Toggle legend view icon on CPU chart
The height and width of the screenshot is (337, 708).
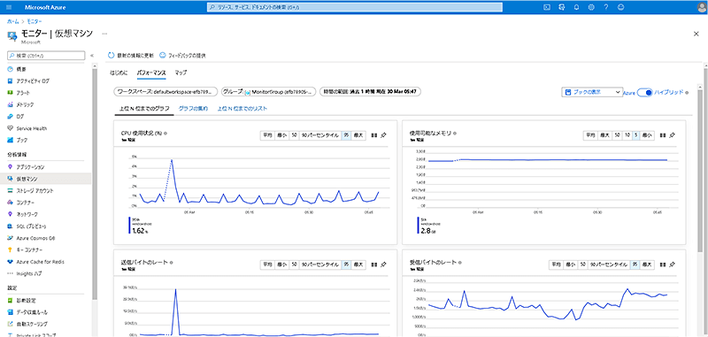point(373,135)
